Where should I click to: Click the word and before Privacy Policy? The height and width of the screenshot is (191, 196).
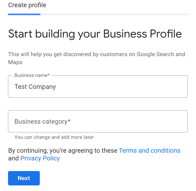point(13,158)
